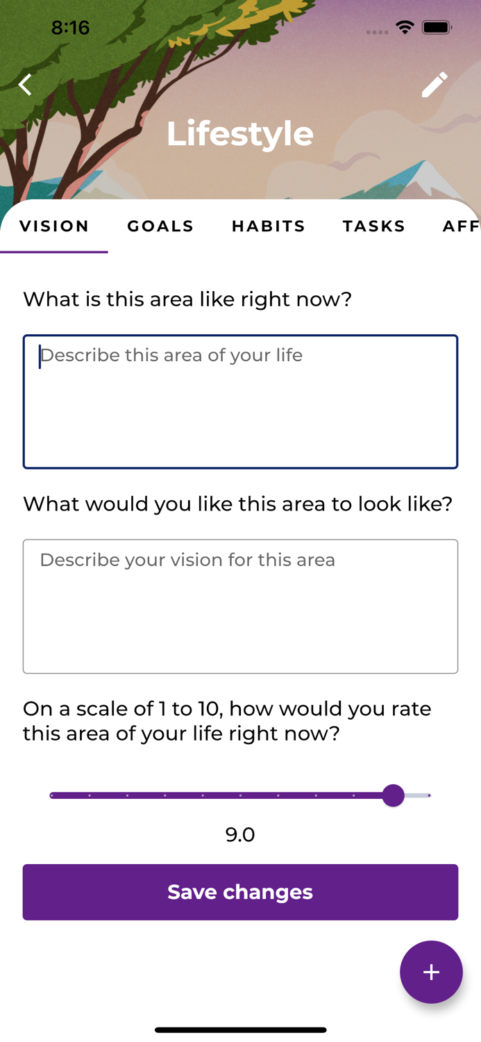This screenshot has width=481, height=1042.
Task: Open the Tasks tab
Action: [374, 226]
